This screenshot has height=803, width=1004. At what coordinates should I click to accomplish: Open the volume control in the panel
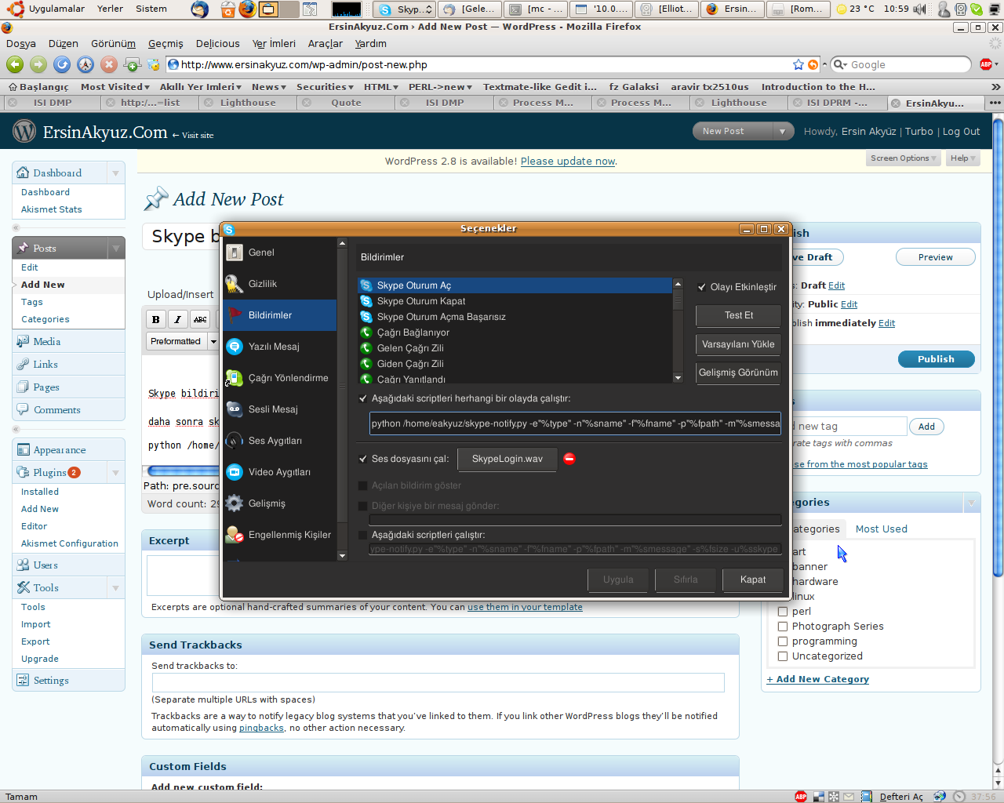pos(919,9)
